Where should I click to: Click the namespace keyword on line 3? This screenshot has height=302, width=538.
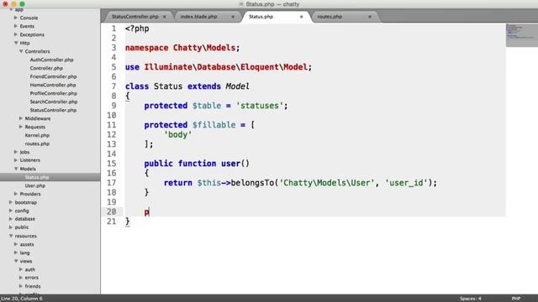(x=146, y=48)
